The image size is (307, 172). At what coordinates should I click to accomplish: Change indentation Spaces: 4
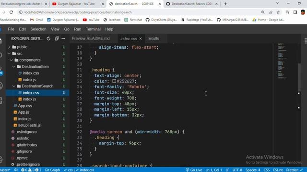[x=253, y=170]
